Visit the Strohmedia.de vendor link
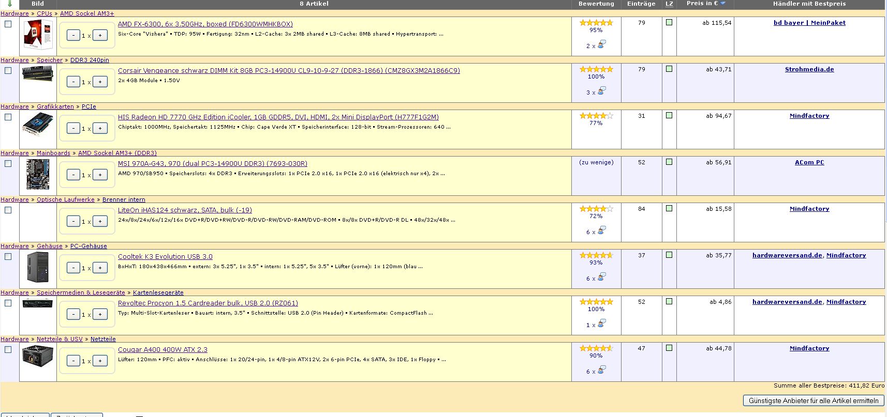This screenshot has width=887, height=417. [809, 69]
